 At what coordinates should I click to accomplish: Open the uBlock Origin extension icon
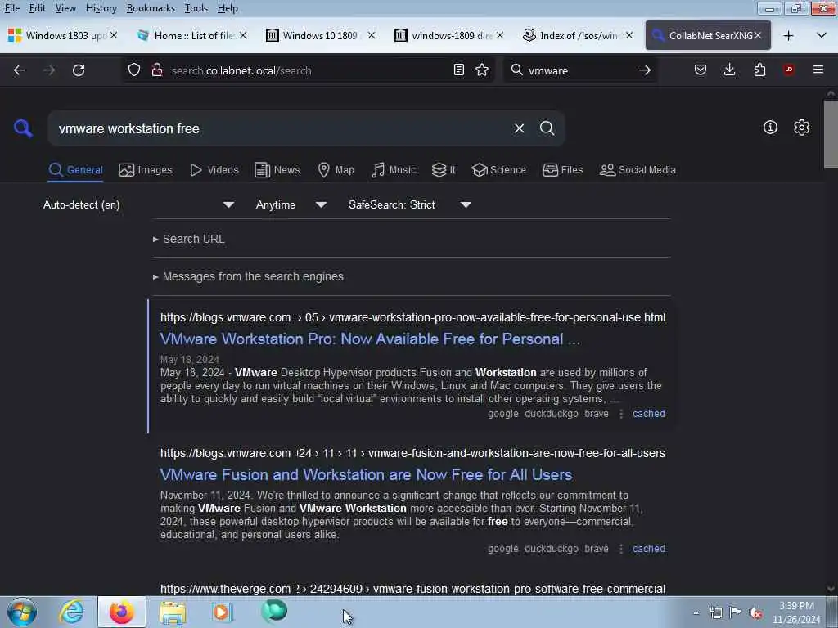789,70
